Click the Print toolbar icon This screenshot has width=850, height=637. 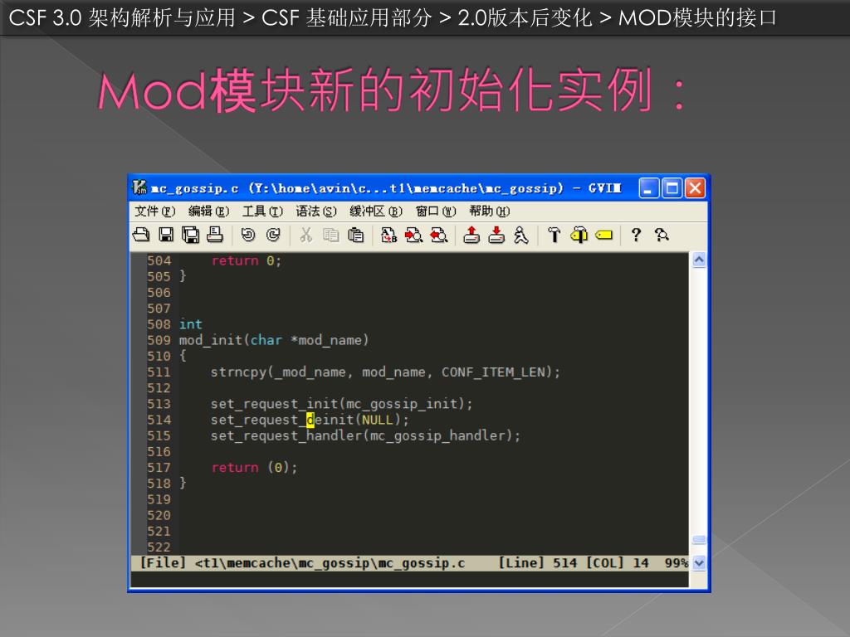coord(215,235)
